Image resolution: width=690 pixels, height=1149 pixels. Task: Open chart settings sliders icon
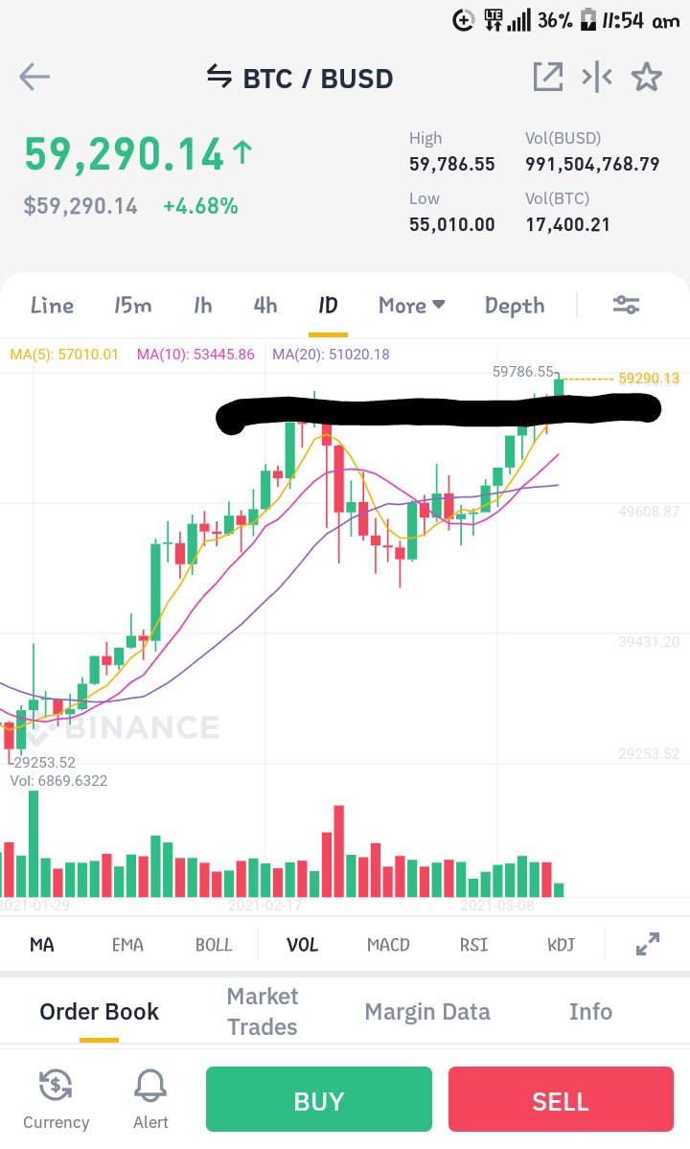point(627,305)
